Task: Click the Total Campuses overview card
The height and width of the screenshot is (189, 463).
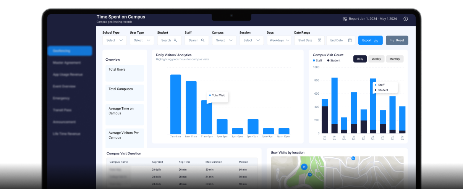Action: tap(125, 93)
